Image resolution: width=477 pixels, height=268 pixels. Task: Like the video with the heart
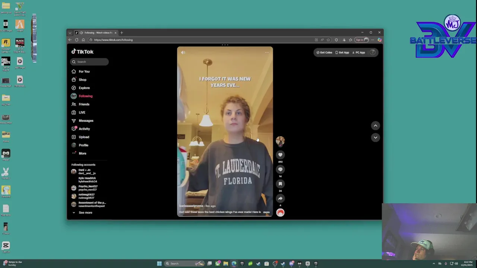point(280,155)
